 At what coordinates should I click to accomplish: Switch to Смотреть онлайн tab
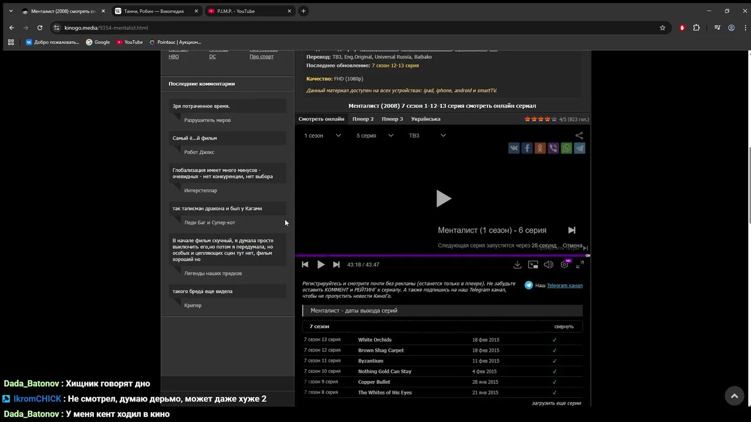[x=322, y=119]
